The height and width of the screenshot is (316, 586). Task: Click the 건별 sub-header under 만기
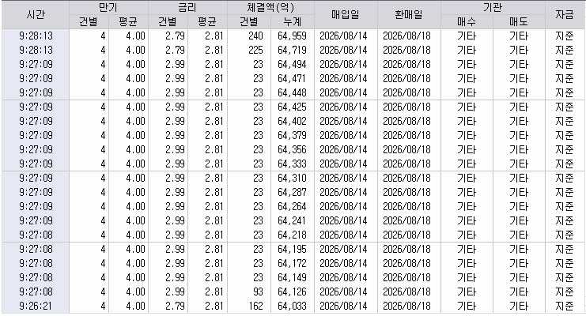tap(89, 21)
